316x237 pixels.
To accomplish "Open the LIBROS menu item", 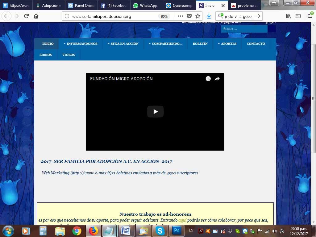I will click(x=46, y=55).
